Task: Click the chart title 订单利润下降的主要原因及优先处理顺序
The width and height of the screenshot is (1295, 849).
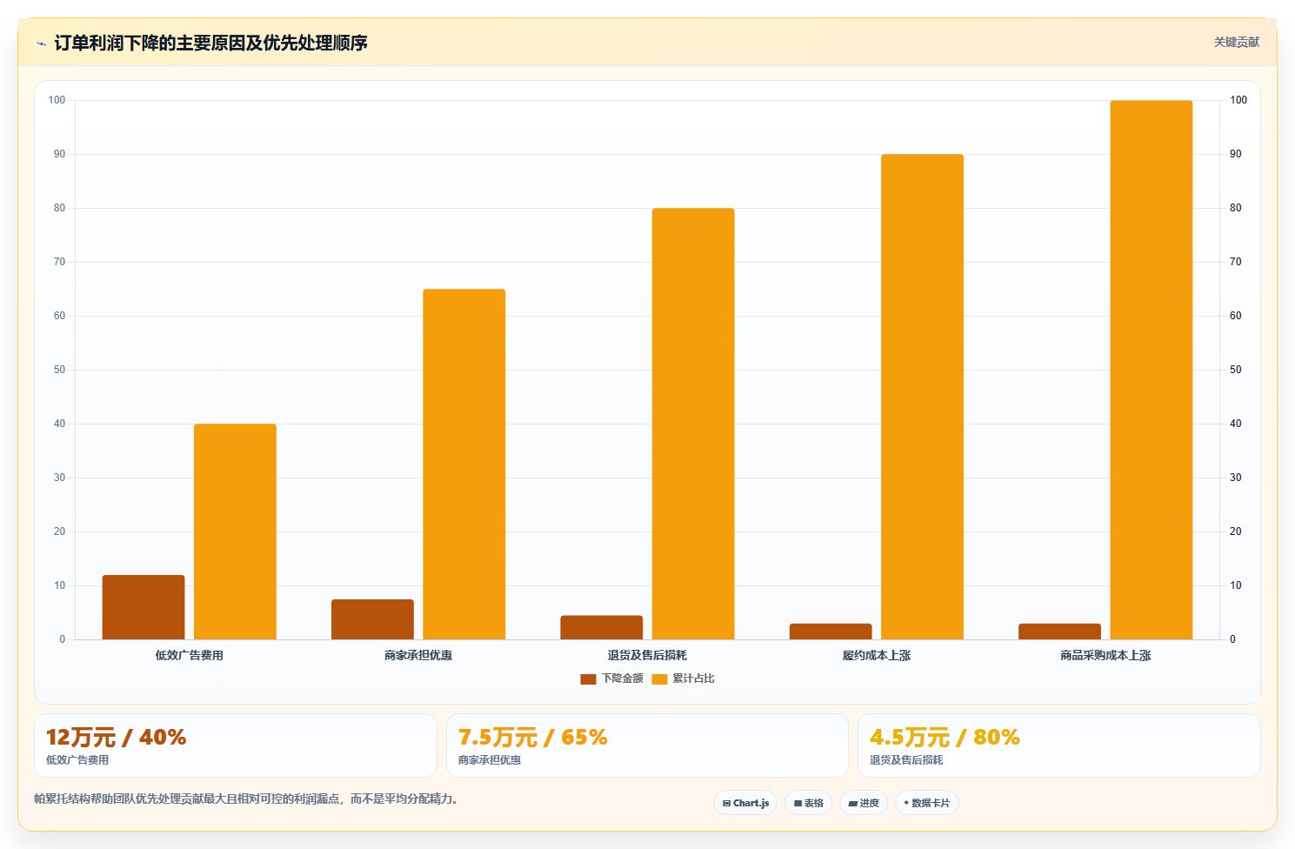Action: (x=211, y=43)
